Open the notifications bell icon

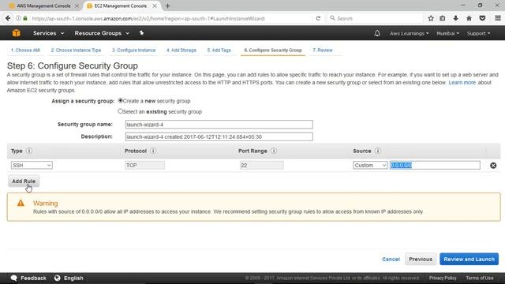click(x=377, y=33)
